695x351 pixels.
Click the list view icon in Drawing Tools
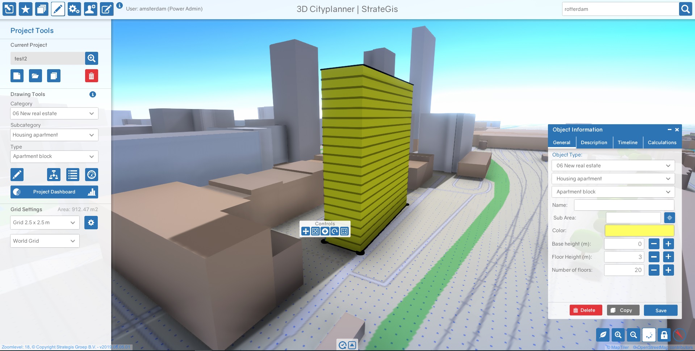pyautogui.click(x=73, y=175)
